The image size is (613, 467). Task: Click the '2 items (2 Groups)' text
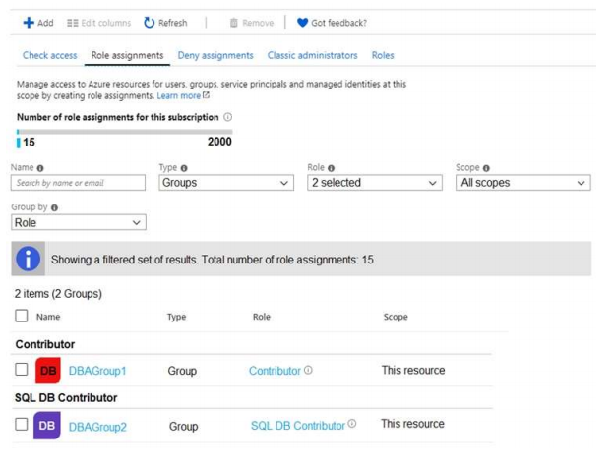[58, 294]
